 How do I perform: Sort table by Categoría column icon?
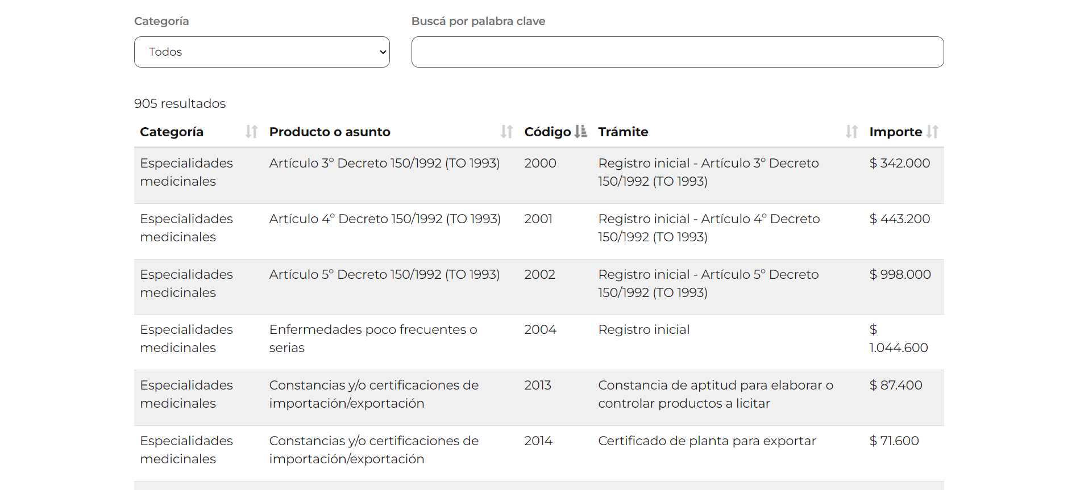251,132
